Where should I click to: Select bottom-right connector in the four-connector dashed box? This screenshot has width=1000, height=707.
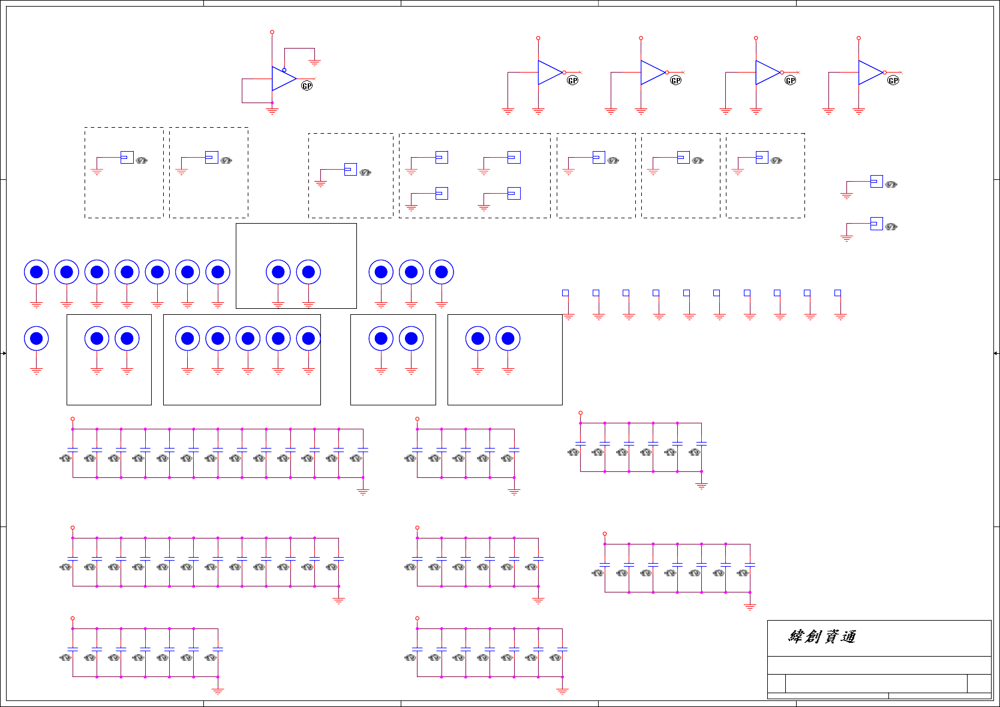click(514, 193)
